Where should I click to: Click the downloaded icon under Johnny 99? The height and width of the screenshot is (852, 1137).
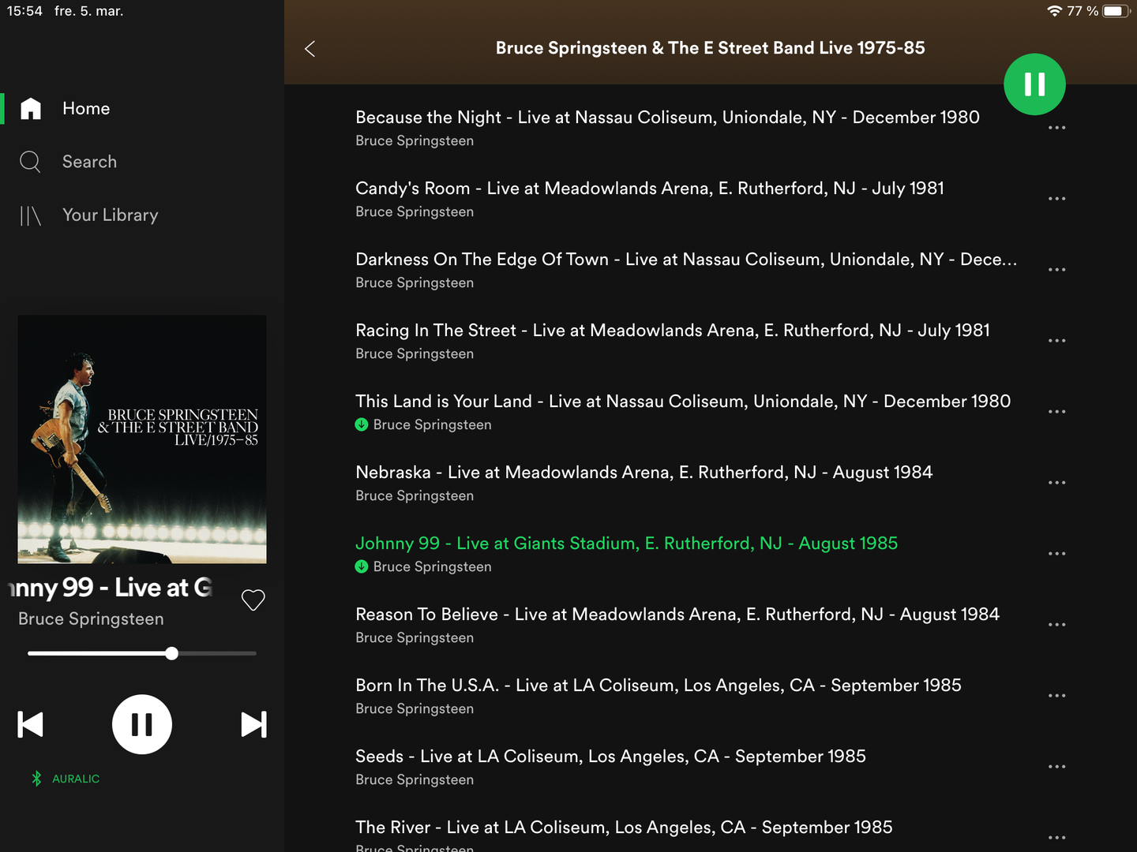[362, 566]
